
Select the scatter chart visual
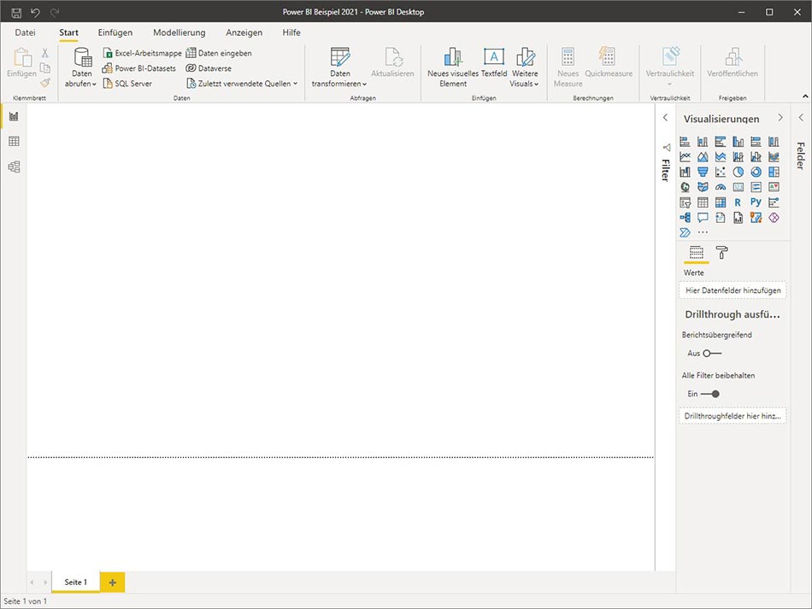point(721,172)
